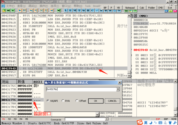Show the CPU window via C icon
This screenshot has width=178, height=125.
[x=92, y=11]
